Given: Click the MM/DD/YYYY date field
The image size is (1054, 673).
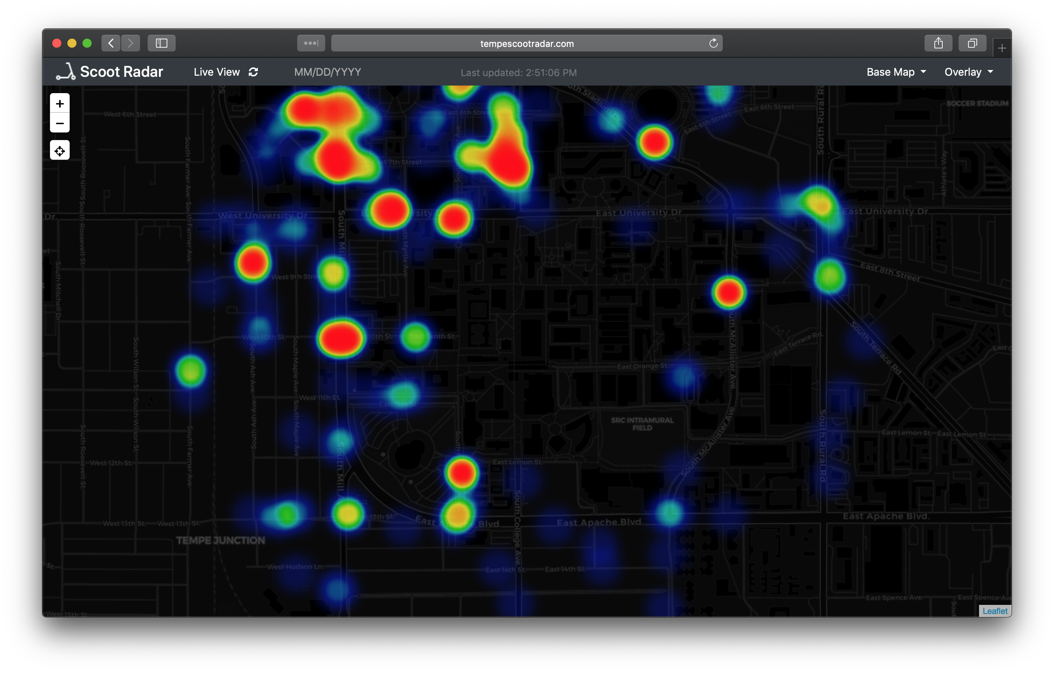Looking at the screenshot, I should coord(327,72).
